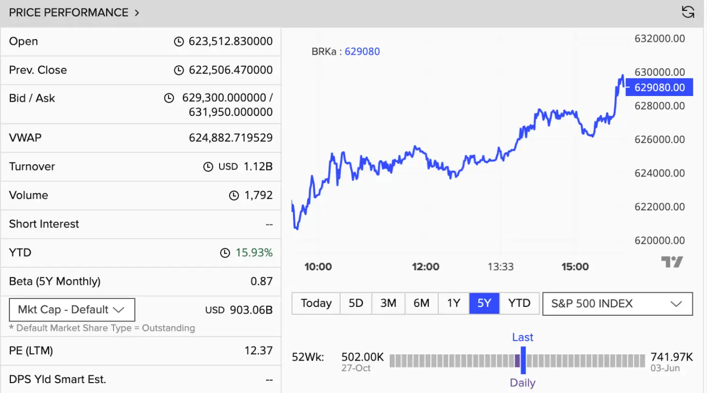Click the 27-Oct low date
Screen dimensions: 707x393
tap(356, 368)
